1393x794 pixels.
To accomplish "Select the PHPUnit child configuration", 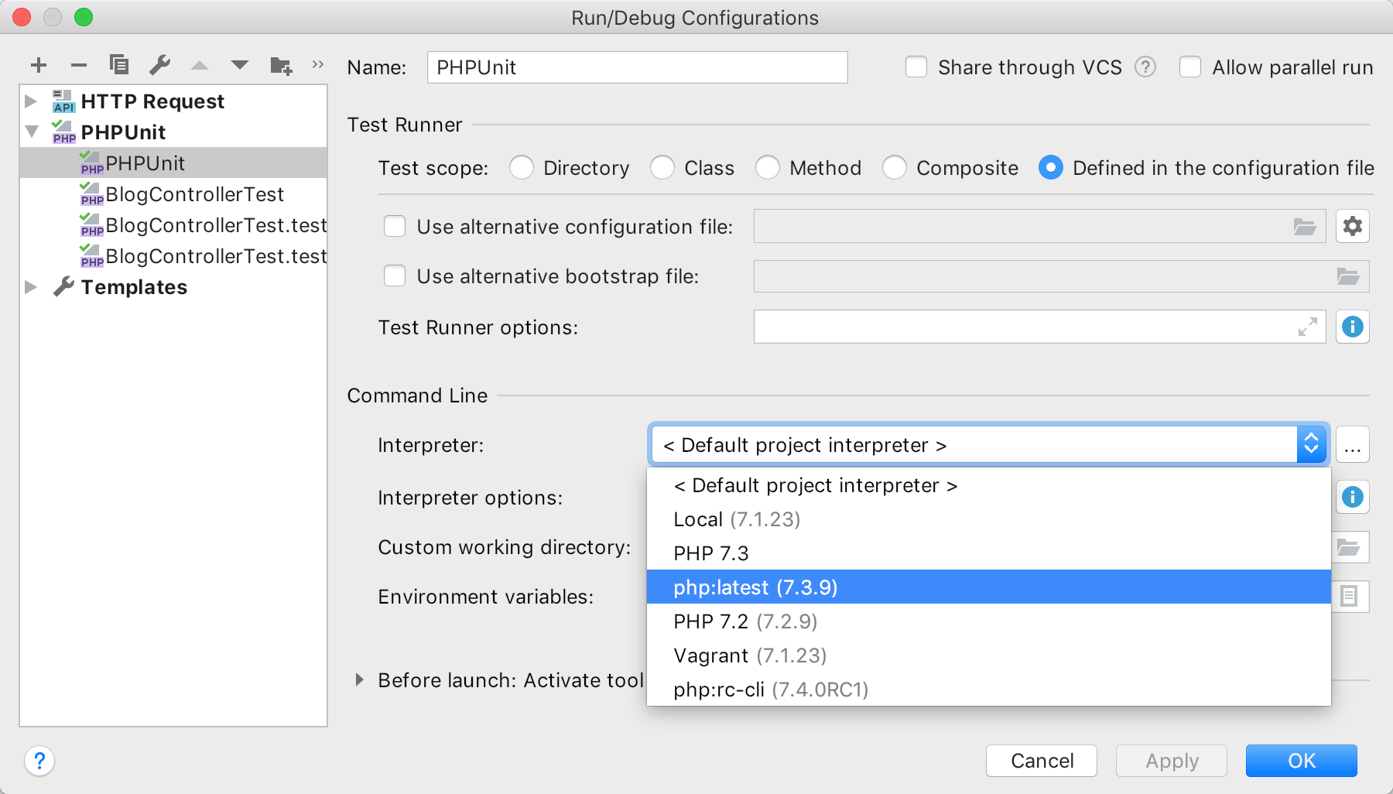I will coord(173,163).
